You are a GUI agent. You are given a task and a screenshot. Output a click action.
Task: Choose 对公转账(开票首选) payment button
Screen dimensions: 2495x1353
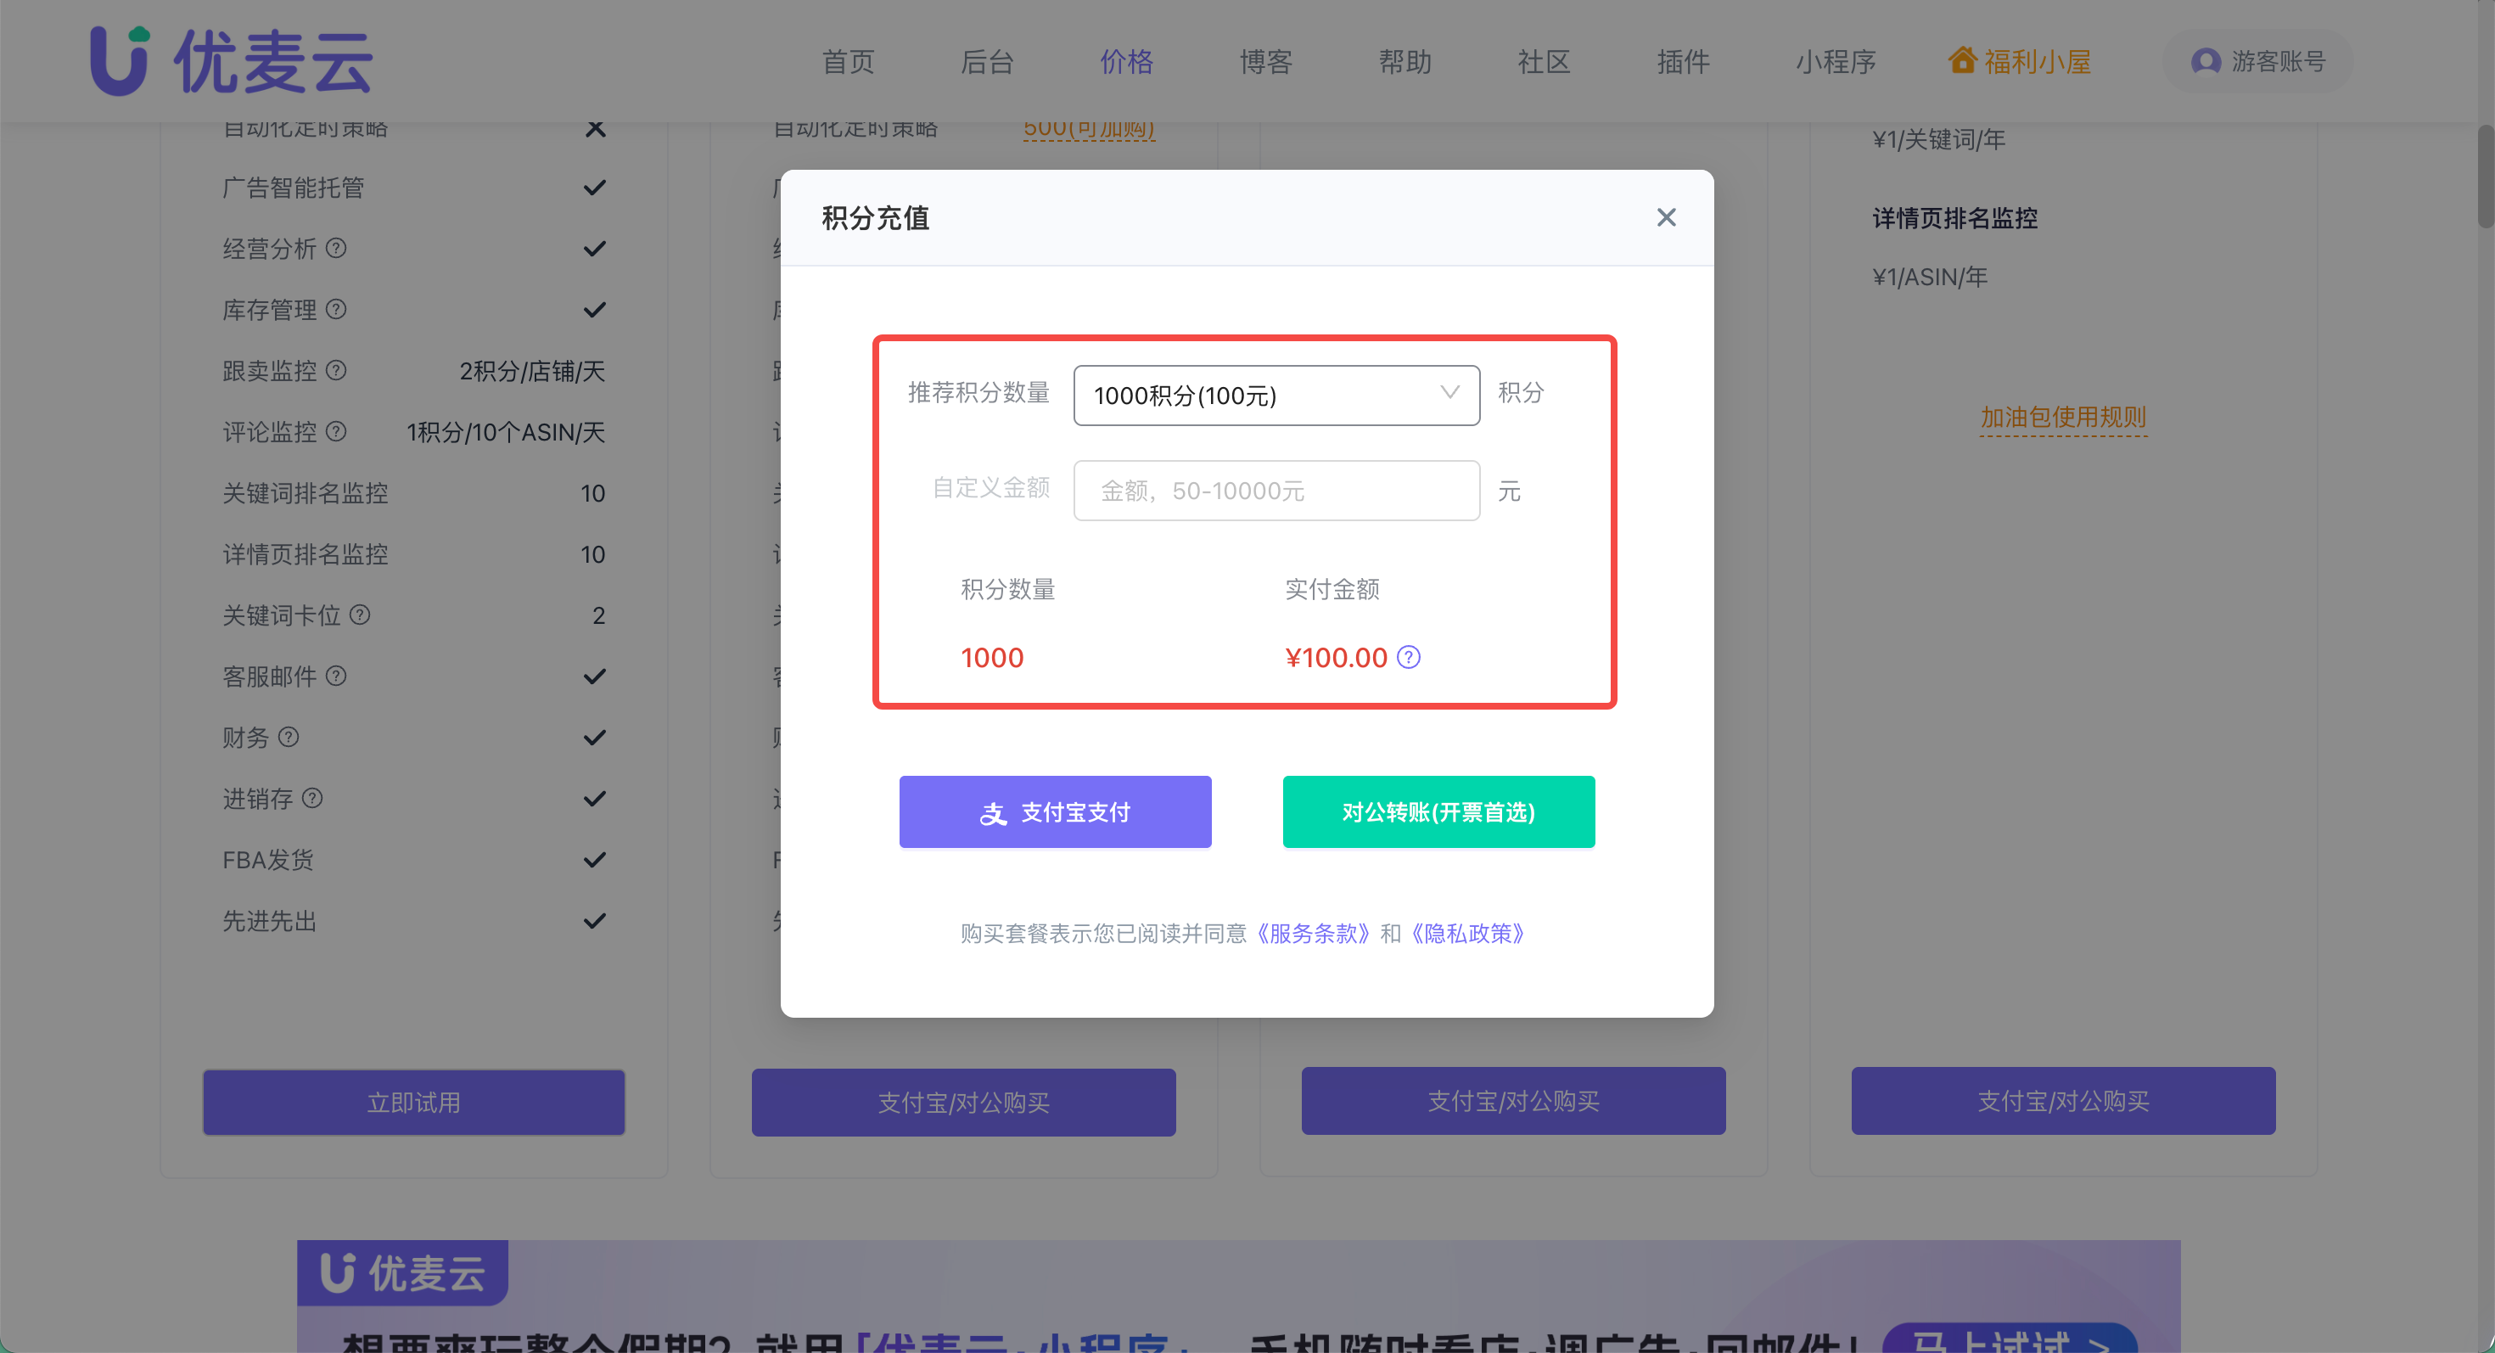(x=1438, y=811)
